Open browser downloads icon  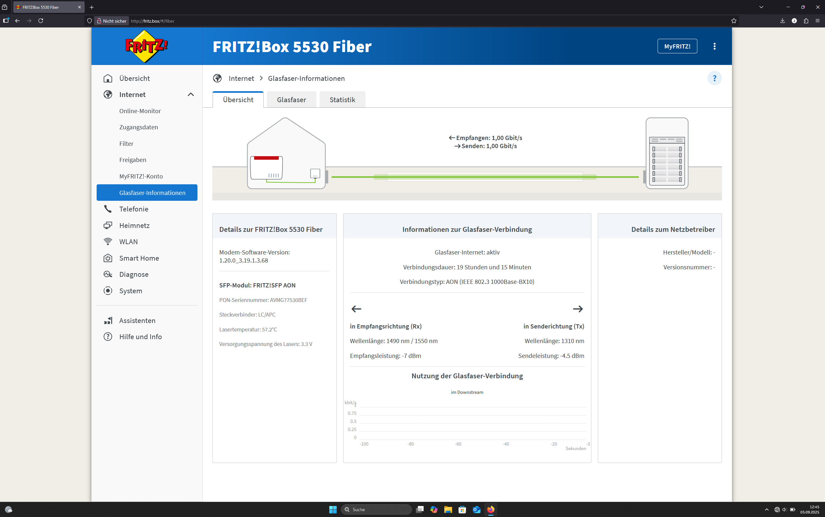coord(782,21)
